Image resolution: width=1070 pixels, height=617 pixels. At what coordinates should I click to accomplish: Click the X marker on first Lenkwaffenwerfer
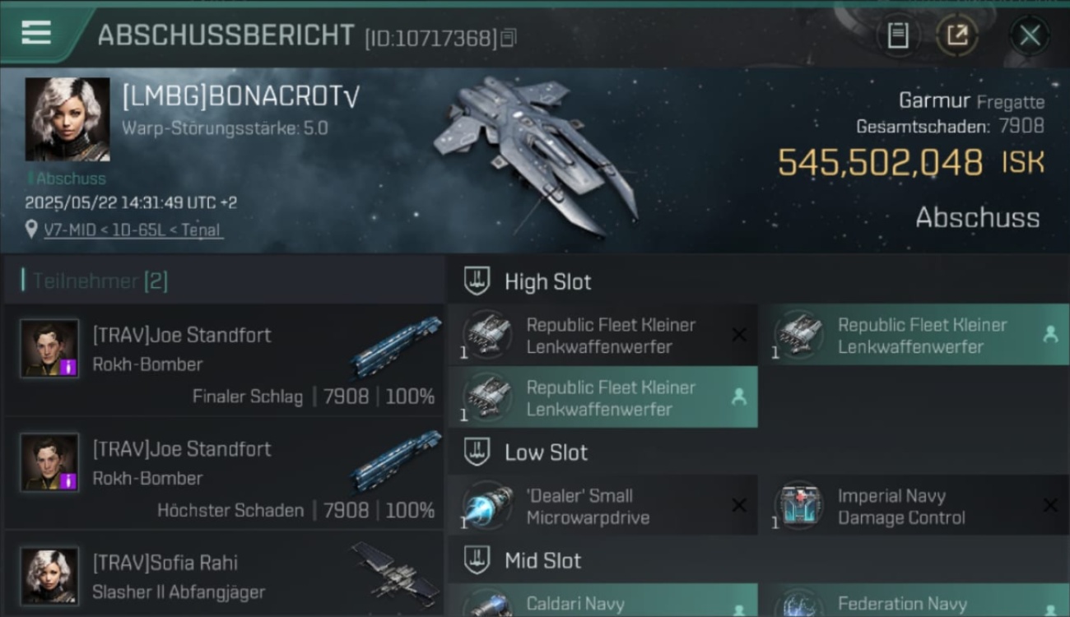tap(739, 335)
